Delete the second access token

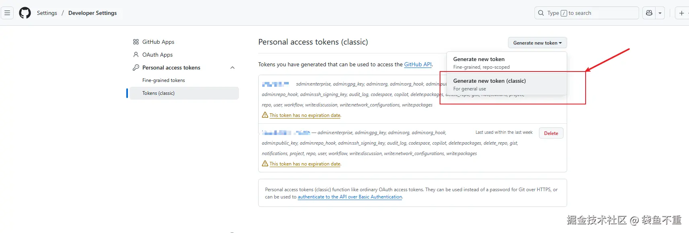pyautogui.click(x=551, y=133)
